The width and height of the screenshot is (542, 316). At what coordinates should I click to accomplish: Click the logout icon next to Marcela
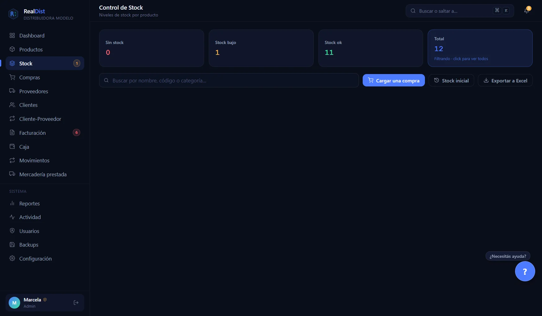(76, 303)
